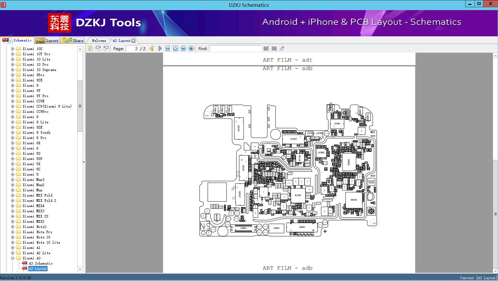Click the Find text field
Screen dimensions: 498x281
click(x=235, y=48)
